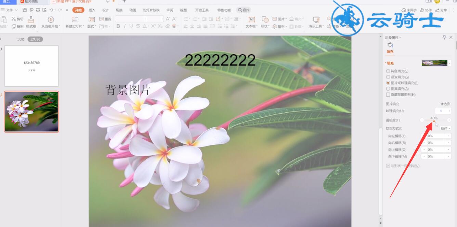The height and width of the screenshot is (227, 457).
Task: Click the fill bucket icon in 对象属性
Action: 390,45
